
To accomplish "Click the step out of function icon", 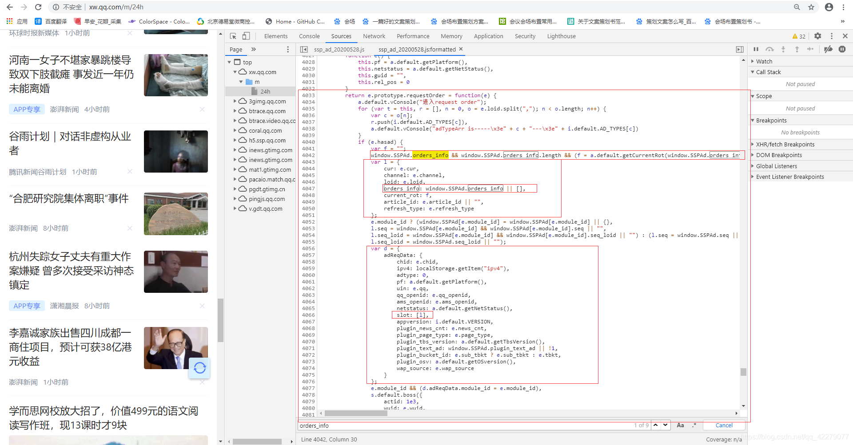I will [797, 49].
